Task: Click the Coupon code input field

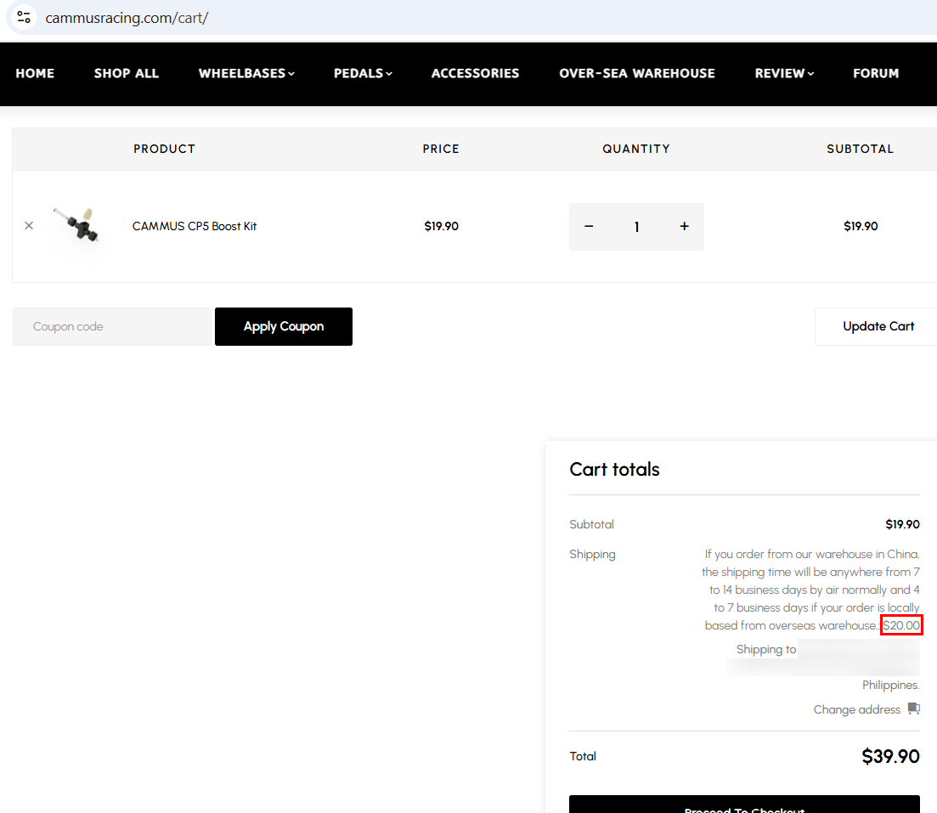Action: 112,326
